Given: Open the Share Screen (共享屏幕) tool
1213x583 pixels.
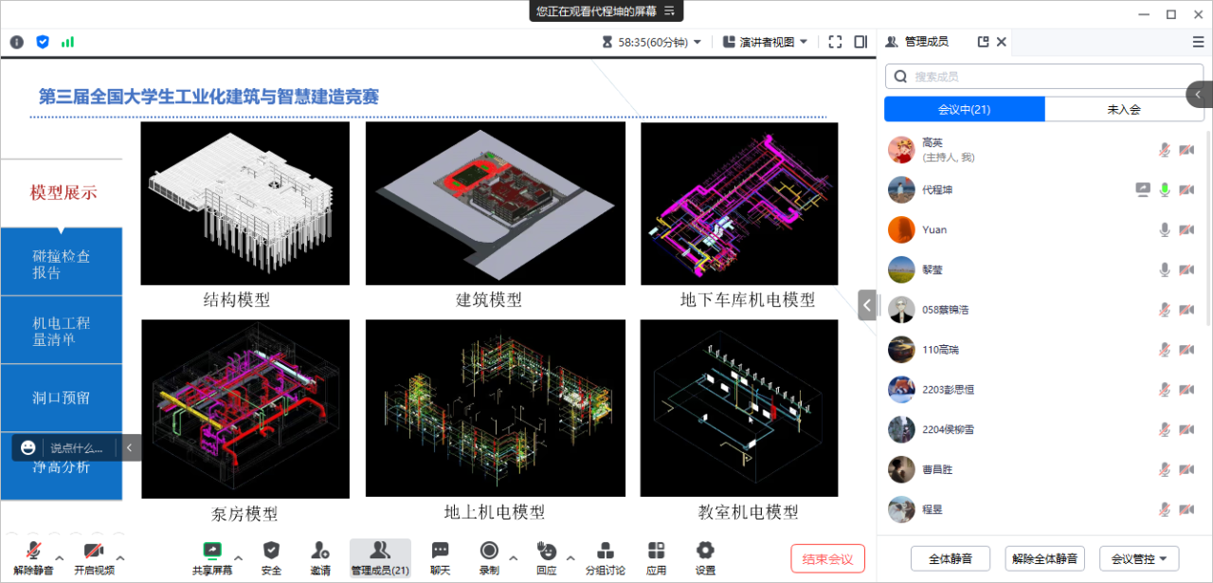Looking at the screenshot, I should coord(211,557).
